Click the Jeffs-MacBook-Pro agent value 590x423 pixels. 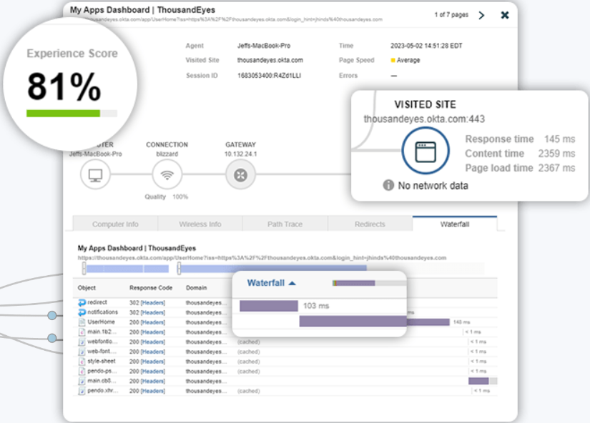264,46
